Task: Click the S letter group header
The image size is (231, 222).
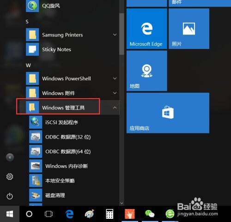Action: click(27, 22)
